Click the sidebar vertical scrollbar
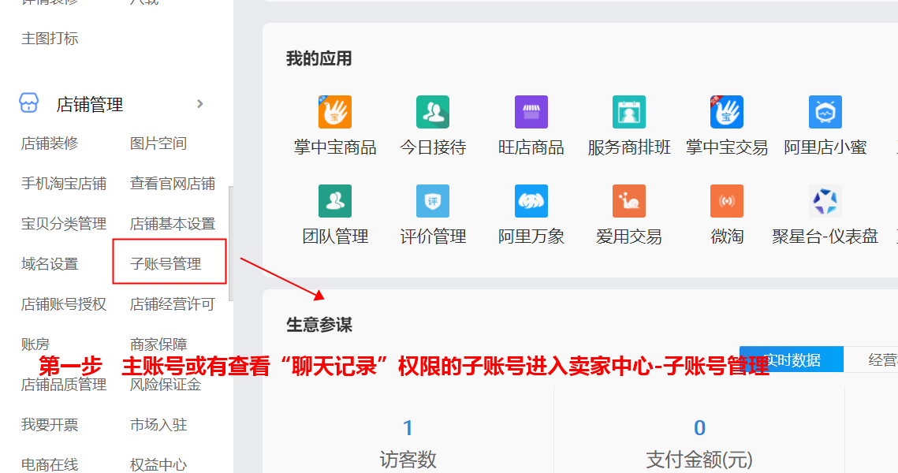The width and height of the screenshot is (898, 473). [x=231, y=244]
